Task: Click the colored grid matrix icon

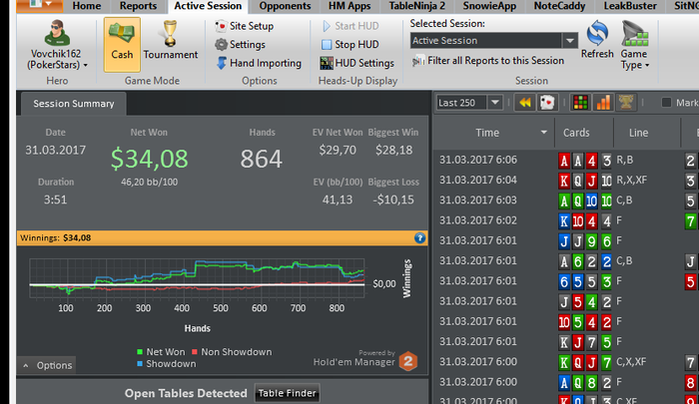Action: click(580, 103)
